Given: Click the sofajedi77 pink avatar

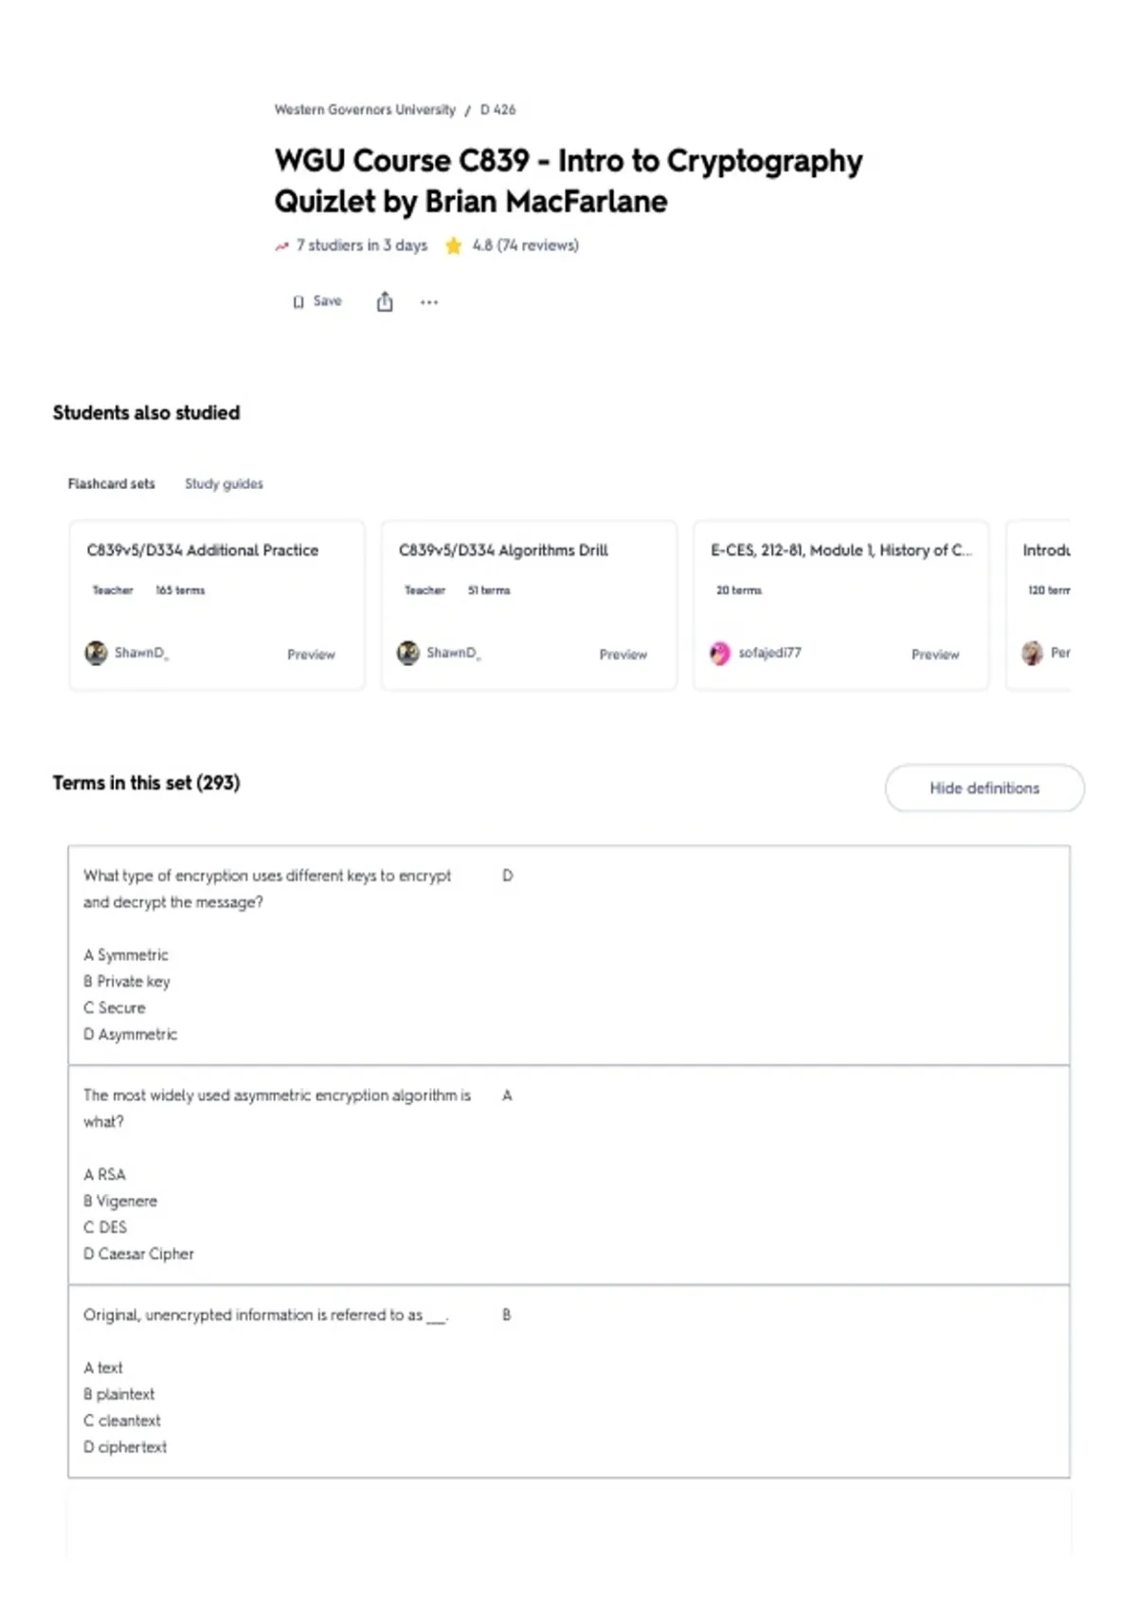Looking at the screenshot, I should 720,653.
